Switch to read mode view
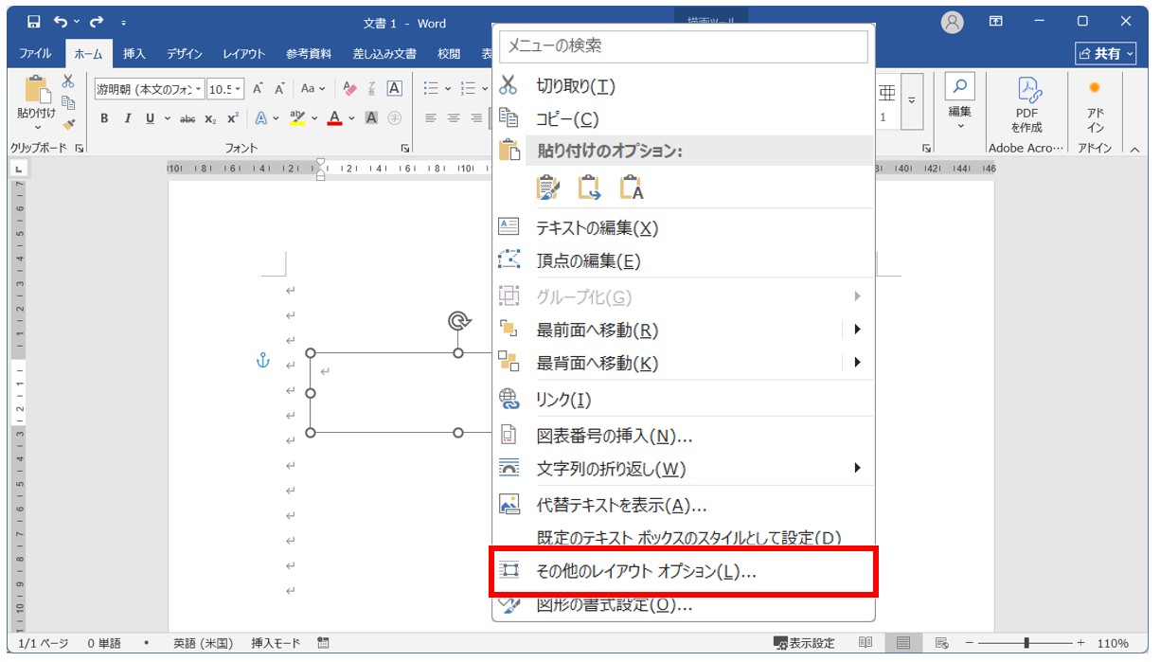This screenshot has width=1160, height=662. [x=866, y=643]
